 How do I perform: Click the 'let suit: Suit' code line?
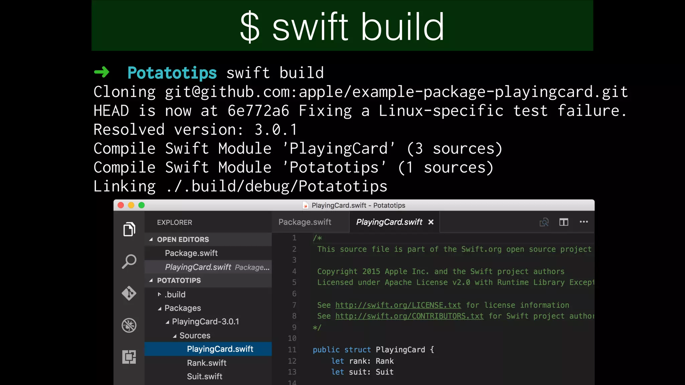(x=363, y=372)
